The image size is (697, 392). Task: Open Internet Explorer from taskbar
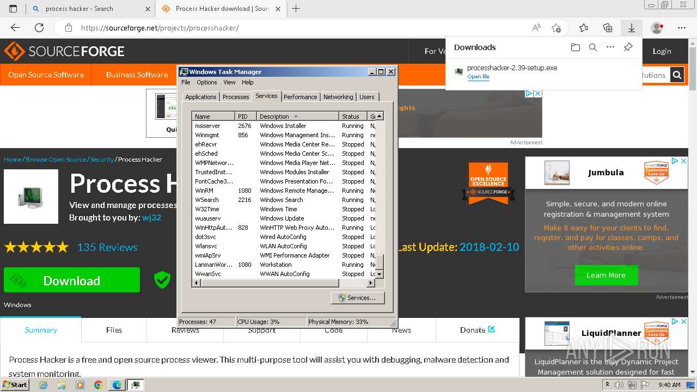click(x=43, y=385)
